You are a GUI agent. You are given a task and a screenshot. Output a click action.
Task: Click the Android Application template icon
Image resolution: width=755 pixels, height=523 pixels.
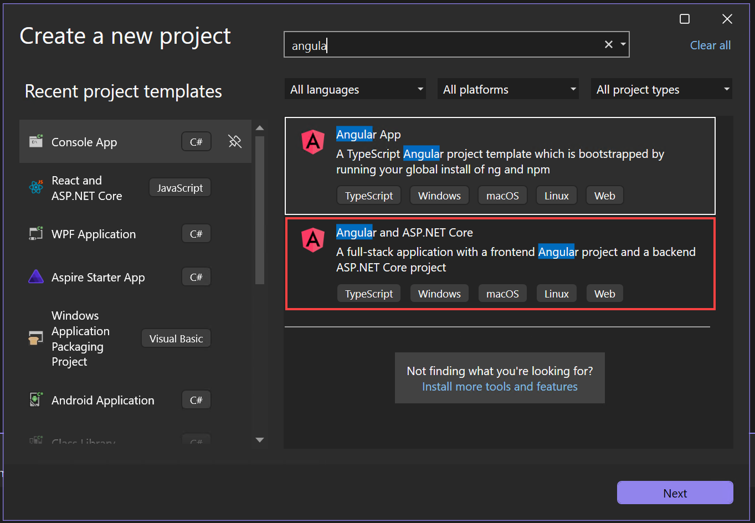[x=35, y=399]
